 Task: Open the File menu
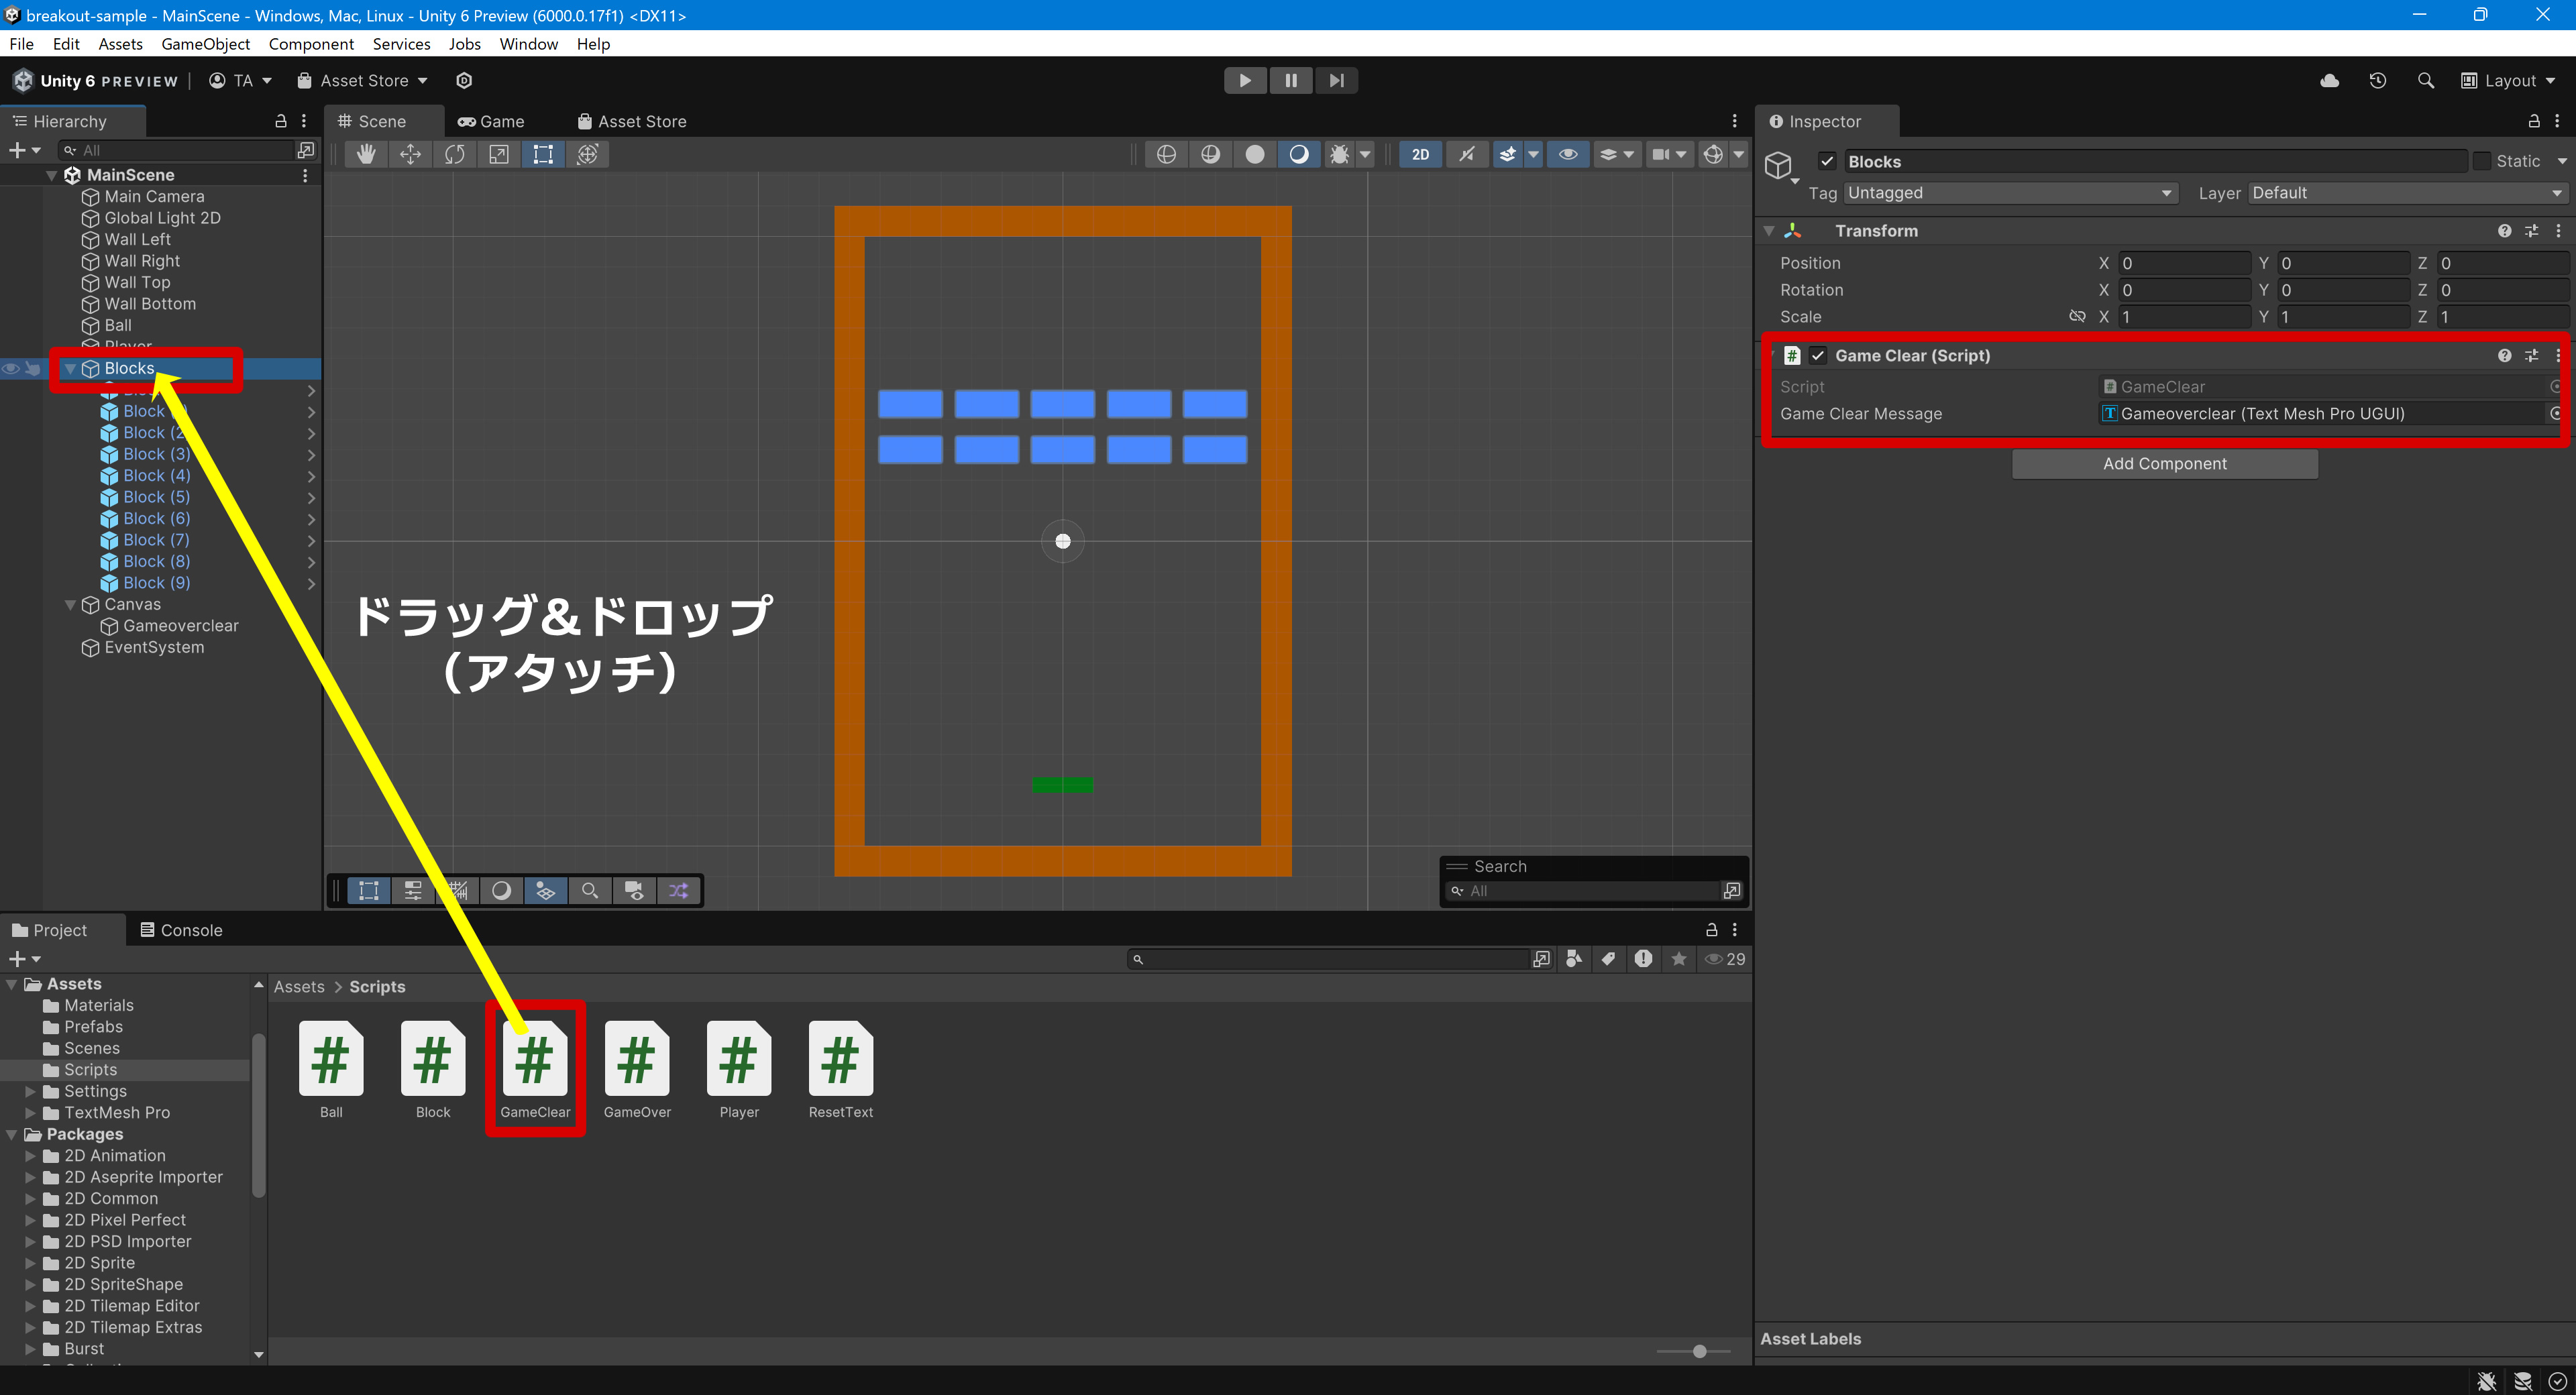[x=21, y=44]
